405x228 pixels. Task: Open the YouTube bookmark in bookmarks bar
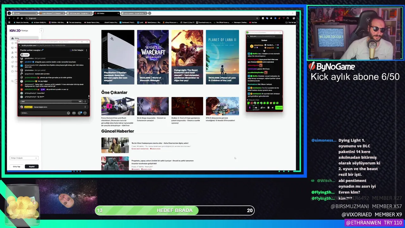coord(253,22)
